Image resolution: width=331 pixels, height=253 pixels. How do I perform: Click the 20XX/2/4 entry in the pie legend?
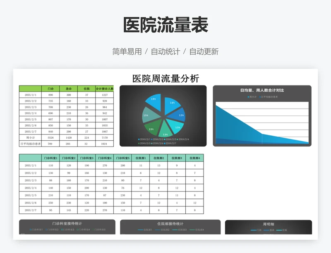coord(183,139)
